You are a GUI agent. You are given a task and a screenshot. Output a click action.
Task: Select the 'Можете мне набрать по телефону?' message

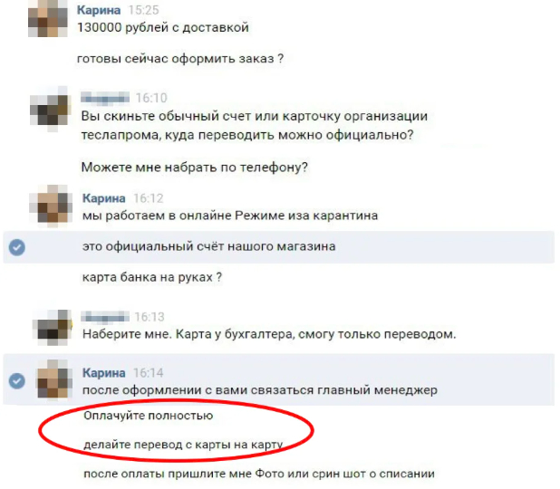(194, 167)
